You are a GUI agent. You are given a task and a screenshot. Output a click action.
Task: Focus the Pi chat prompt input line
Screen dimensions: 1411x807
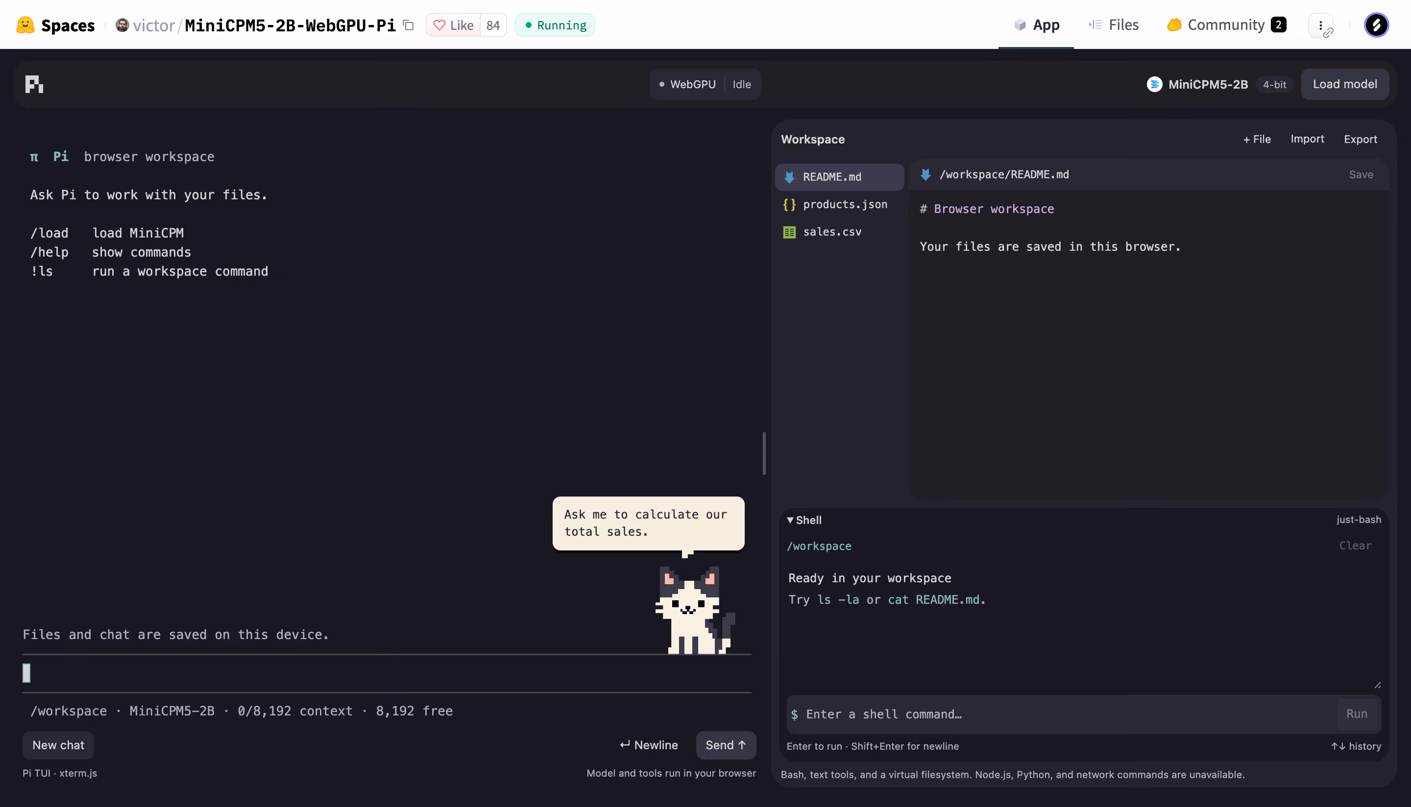pyautogui.click(x=387, y=673)
